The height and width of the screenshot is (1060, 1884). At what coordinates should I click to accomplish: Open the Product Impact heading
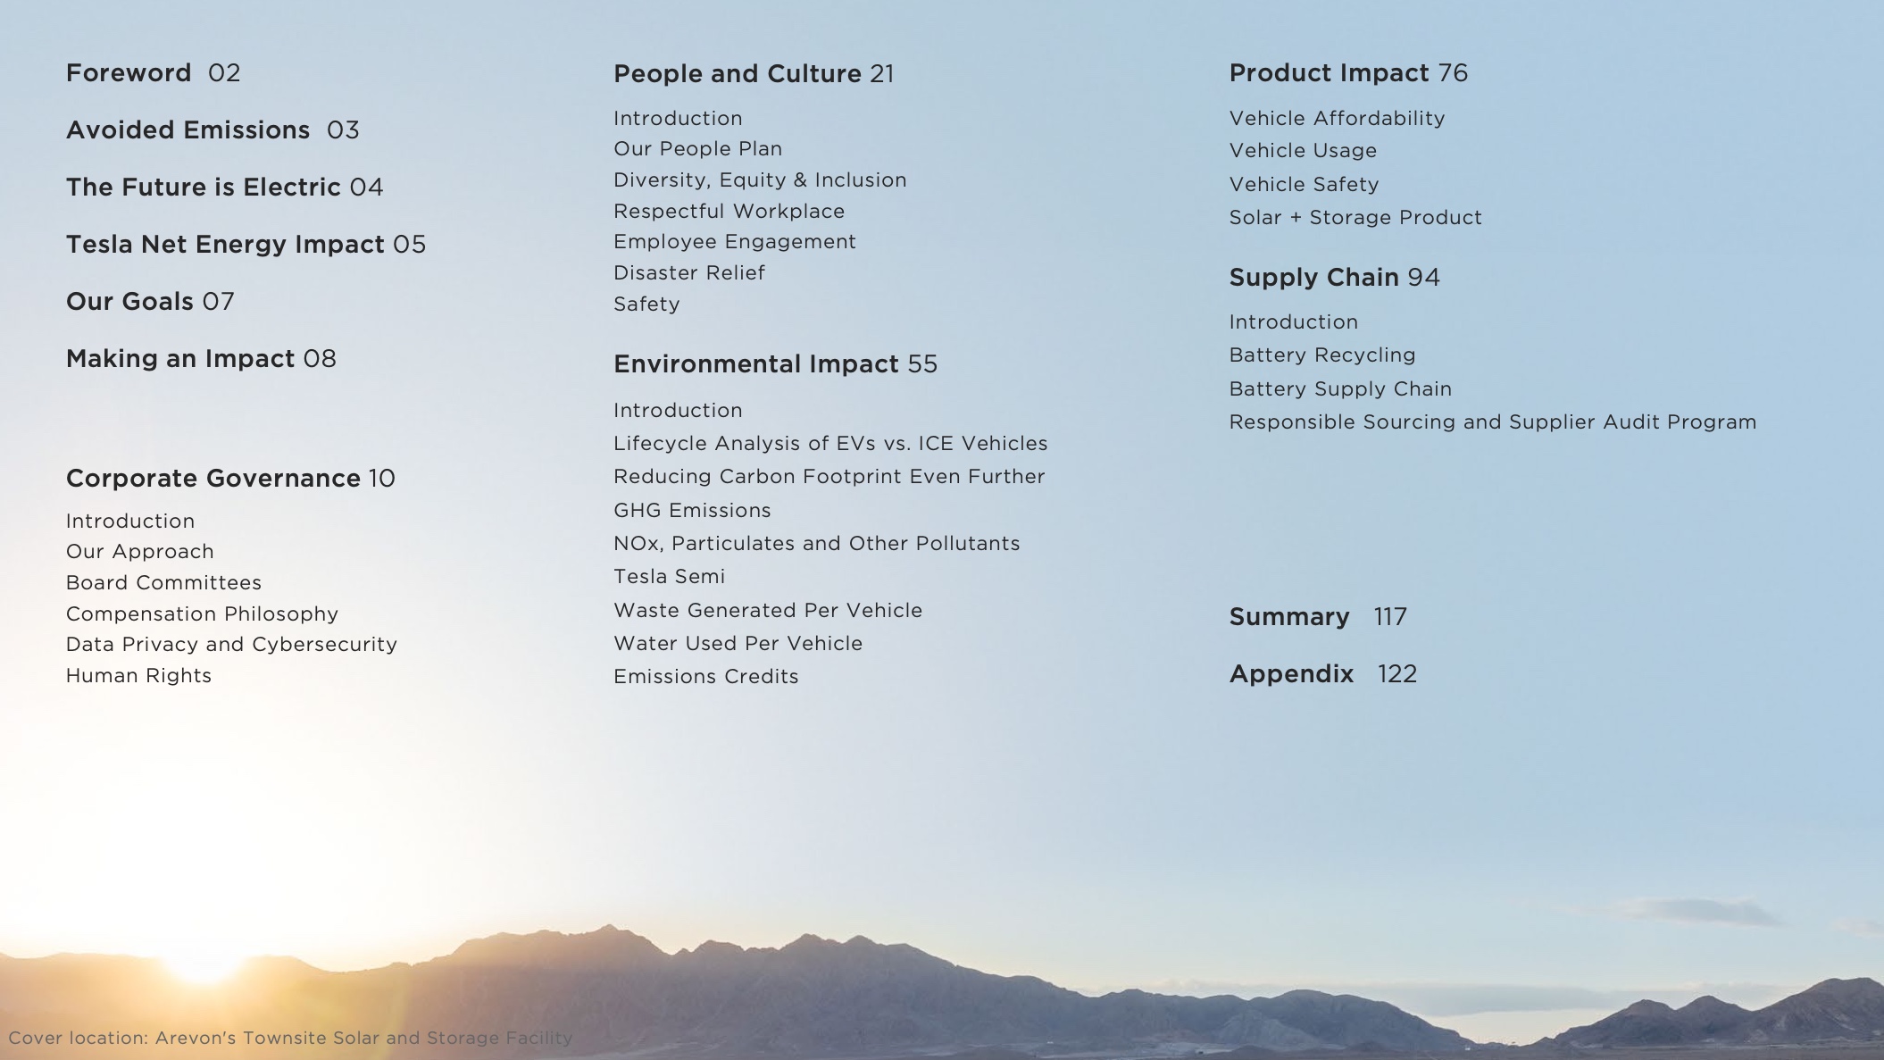1329,73
